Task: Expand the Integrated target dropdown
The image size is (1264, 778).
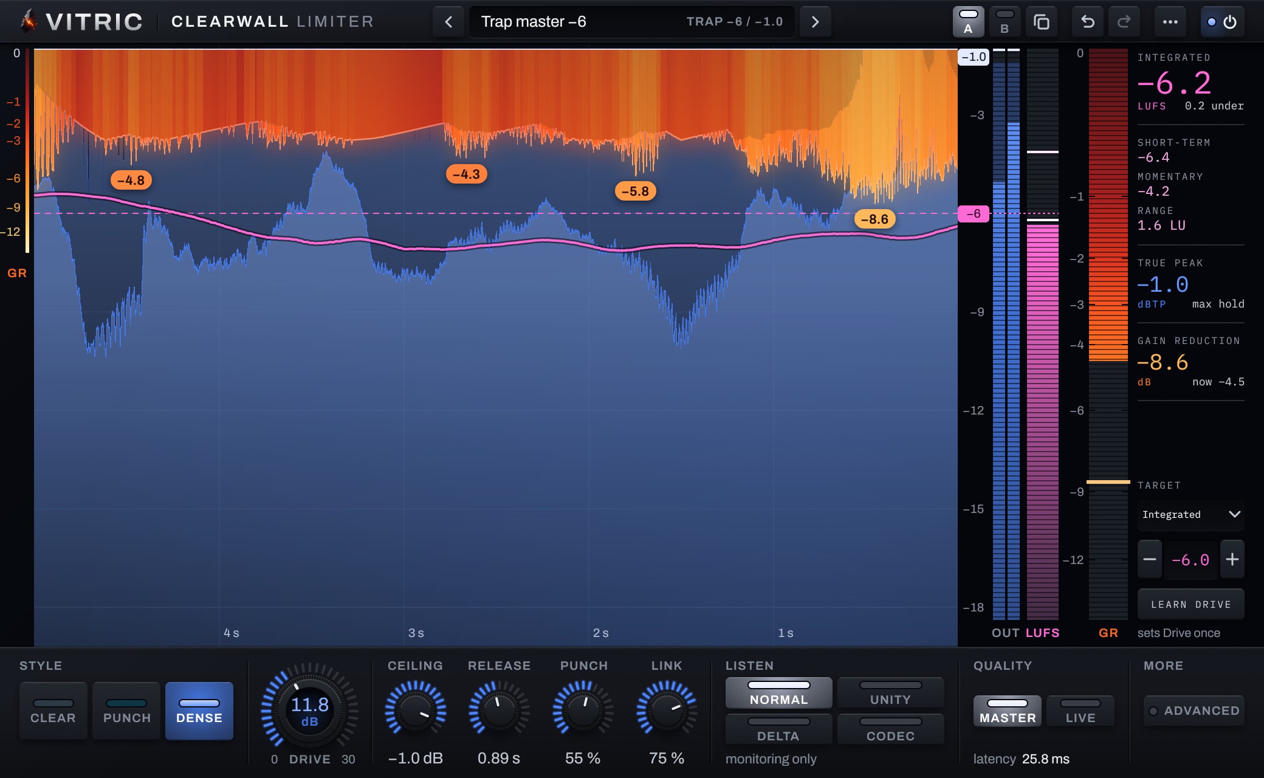Action: pos(1190,514)
